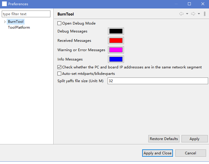Viewport: 209px width, 164px height.
Task: Click the forward navigation arrow icon
Action: 193,14
